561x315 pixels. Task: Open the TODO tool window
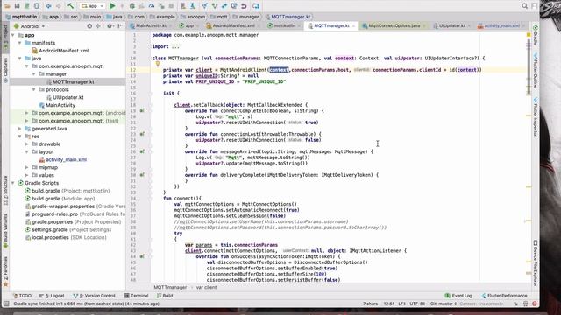click(x=22, y=296)
